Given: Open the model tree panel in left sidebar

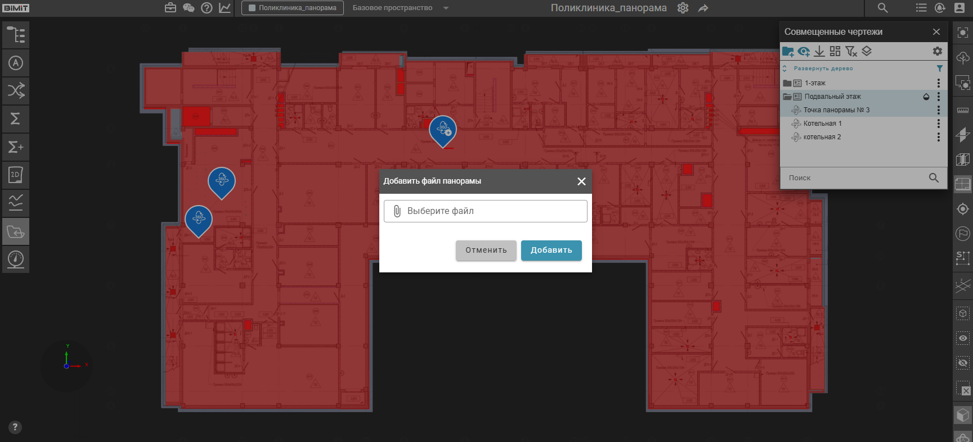Looking at the screenshot, I should pos(16,35).
